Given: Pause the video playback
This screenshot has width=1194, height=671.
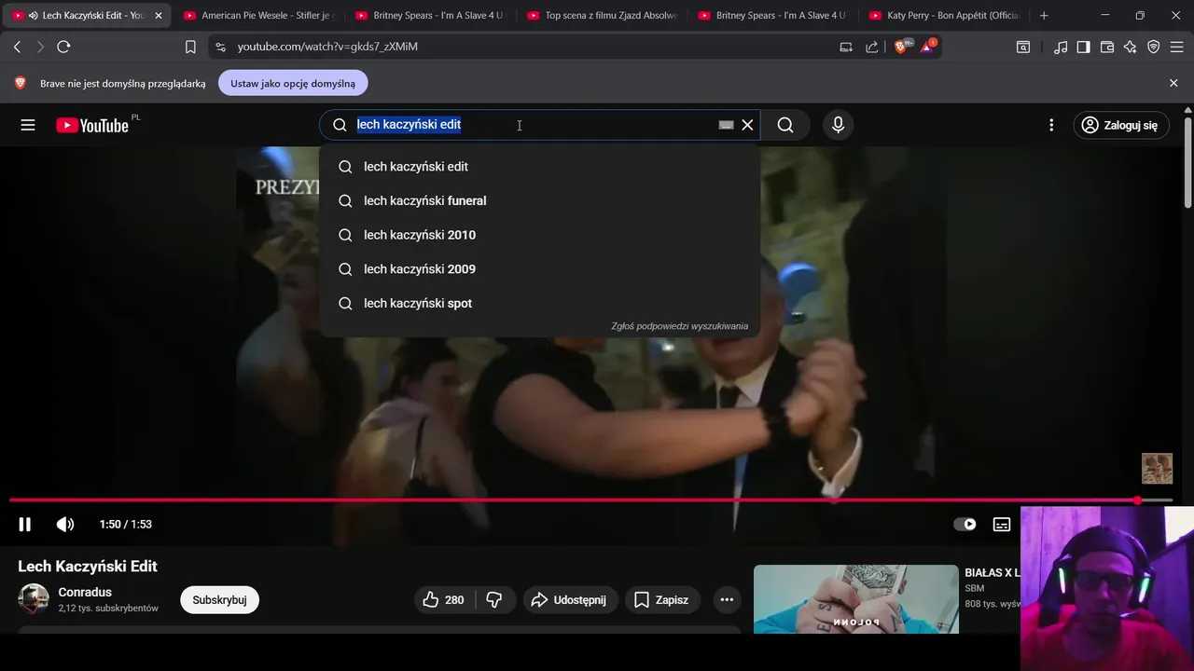Looking at the screenshot, I should click(x=25, y=525).
